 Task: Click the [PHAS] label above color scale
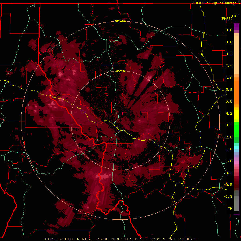click(226, 18)
